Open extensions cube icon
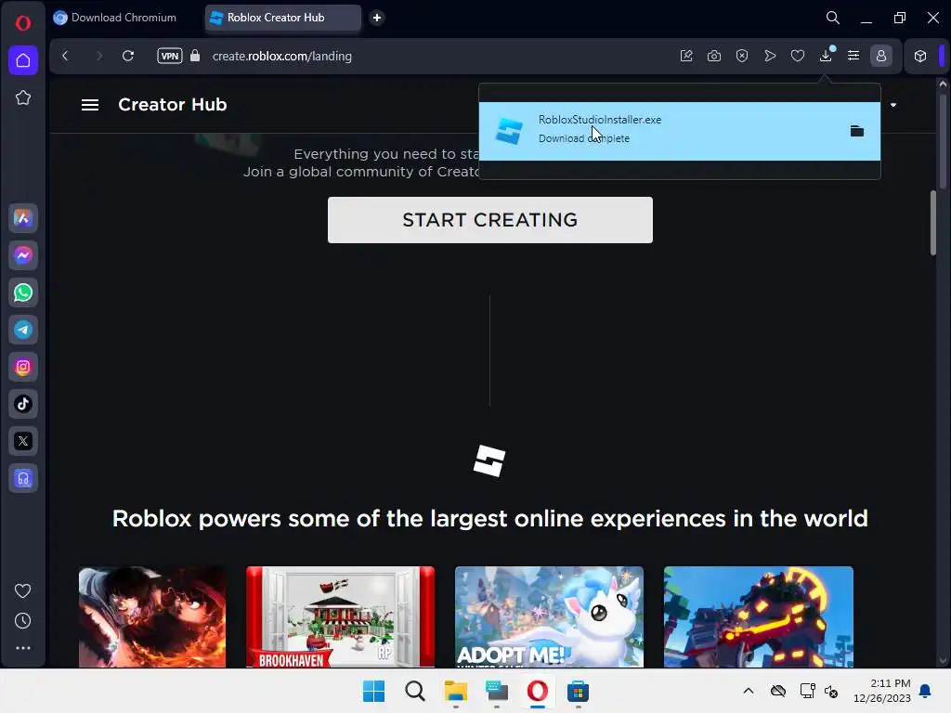Viewport: 951px width, 713px height. 920,56
